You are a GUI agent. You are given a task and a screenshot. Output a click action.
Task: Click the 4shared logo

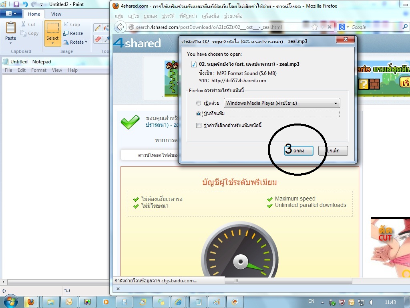[137, 43]
